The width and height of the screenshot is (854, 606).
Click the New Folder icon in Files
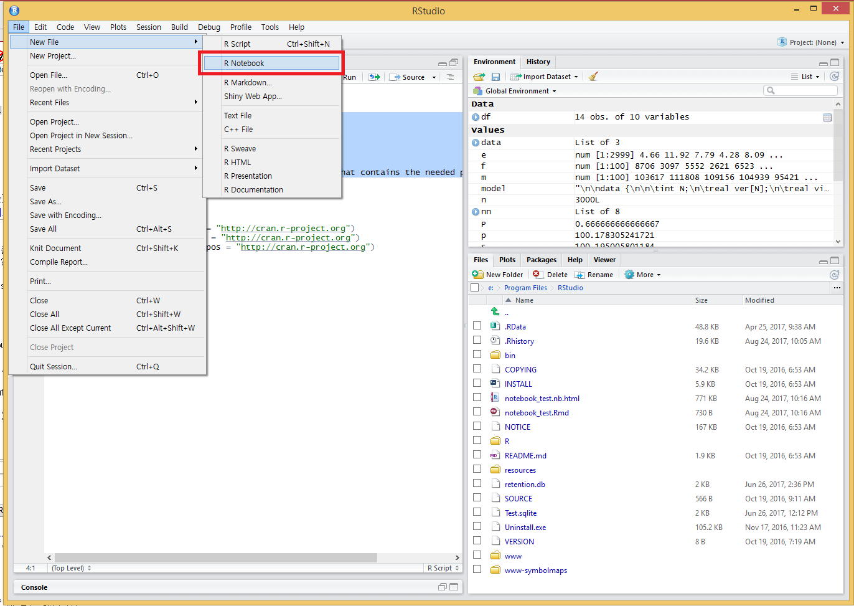point(477,275)
